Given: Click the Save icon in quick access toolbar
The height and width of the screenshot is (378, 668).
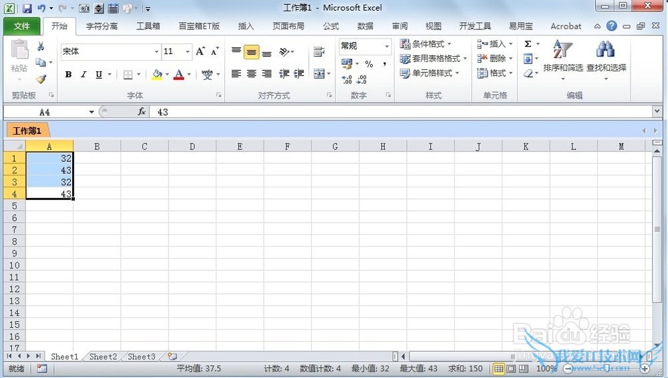Looking at the screenshot, I should pyautogui.click(x=27, y=8).
